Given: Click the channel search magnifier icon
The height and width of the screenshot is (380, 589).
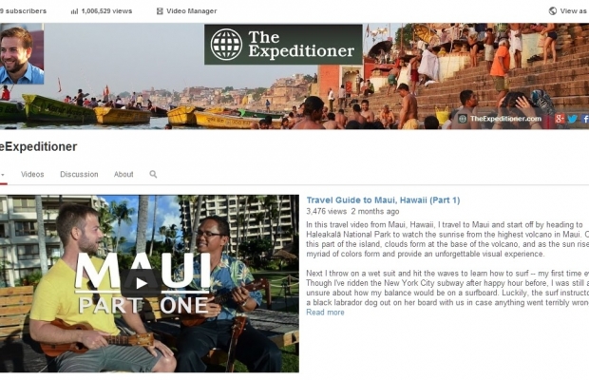Looking at the screenshot, I should point(153,174).
